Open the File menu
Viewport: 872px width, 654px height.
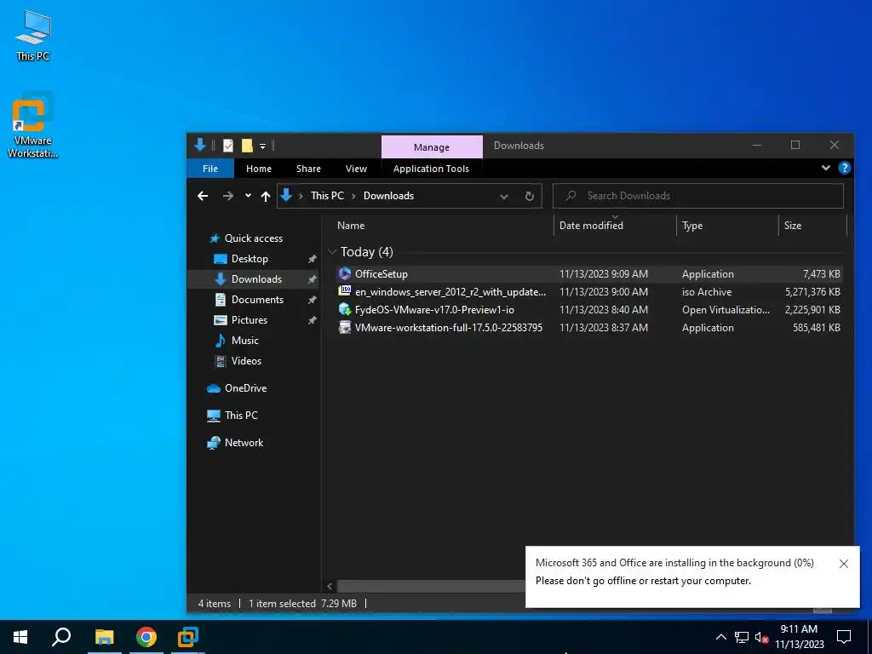210,169
